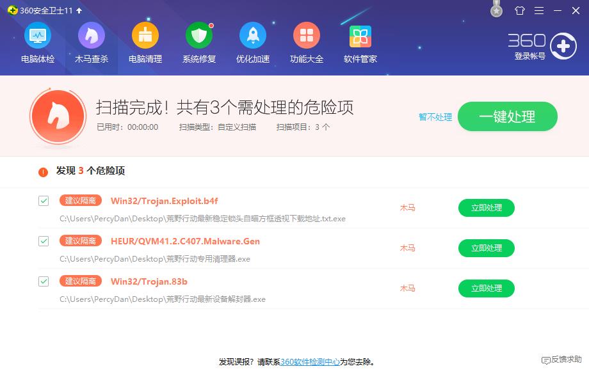Click the file path 荒野行动最新设备解封器.exe
This screenshot has width=589, height=371.
click(x=163, y=299)
